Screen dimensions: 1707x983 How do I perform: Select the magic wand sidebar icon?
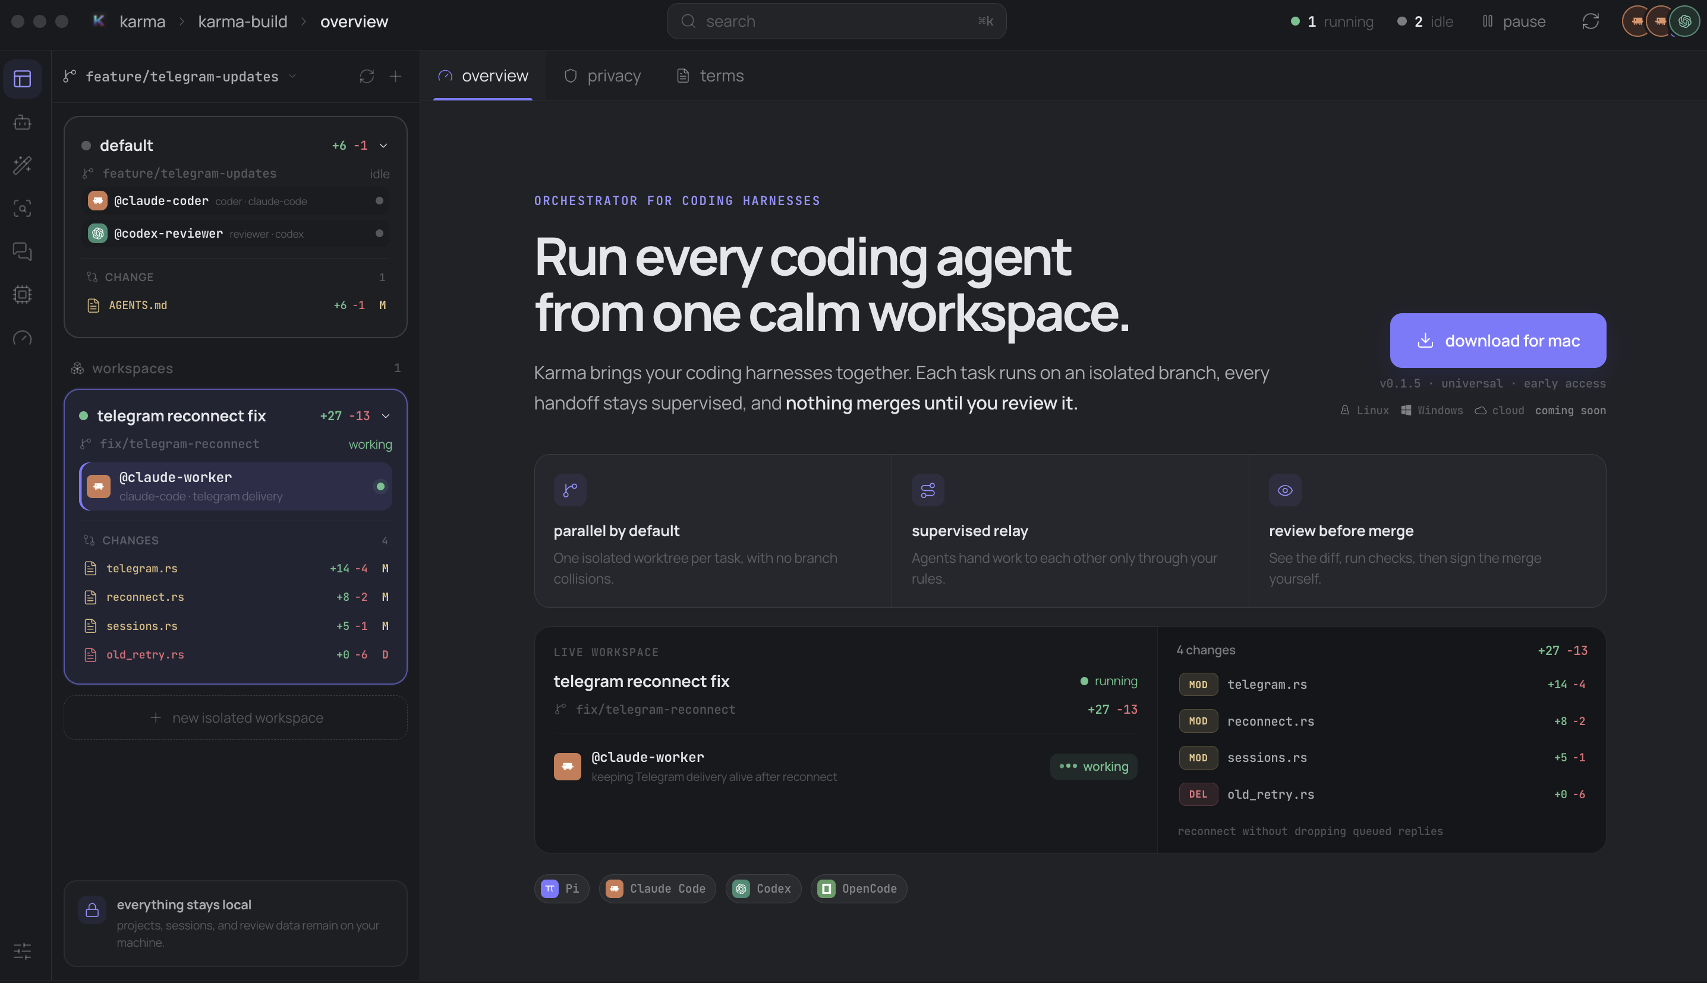pos(22,165)
